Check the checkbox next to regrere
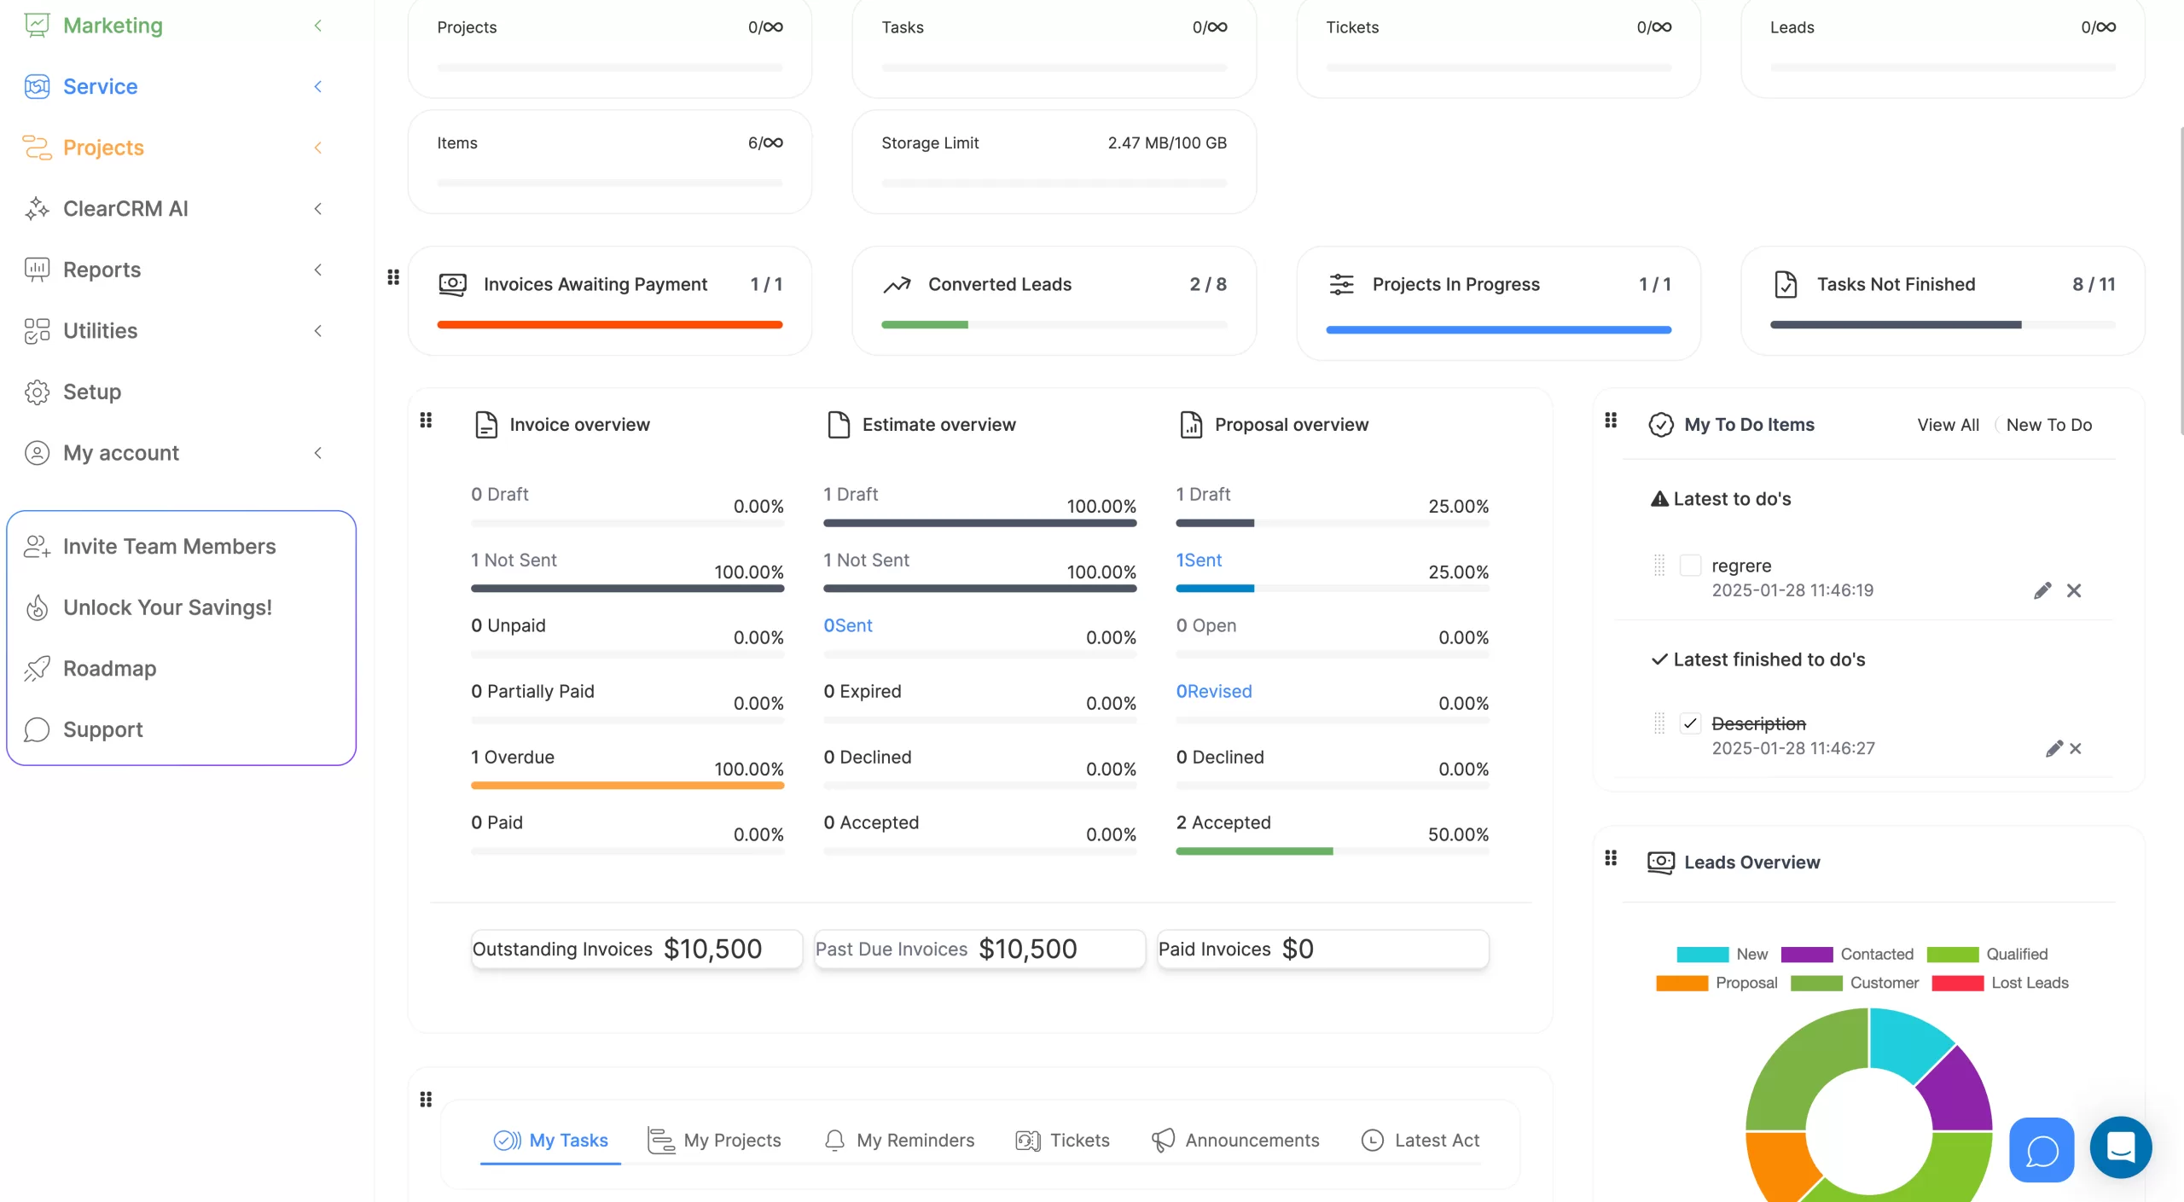Image resolution: width=2184 pixels, height=1202 pixels. coord(1690,565)
